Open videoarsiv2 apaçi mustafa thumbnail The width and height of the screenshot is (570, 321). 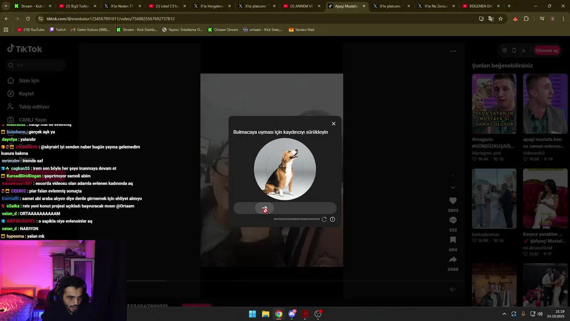[x=545, y=103]
